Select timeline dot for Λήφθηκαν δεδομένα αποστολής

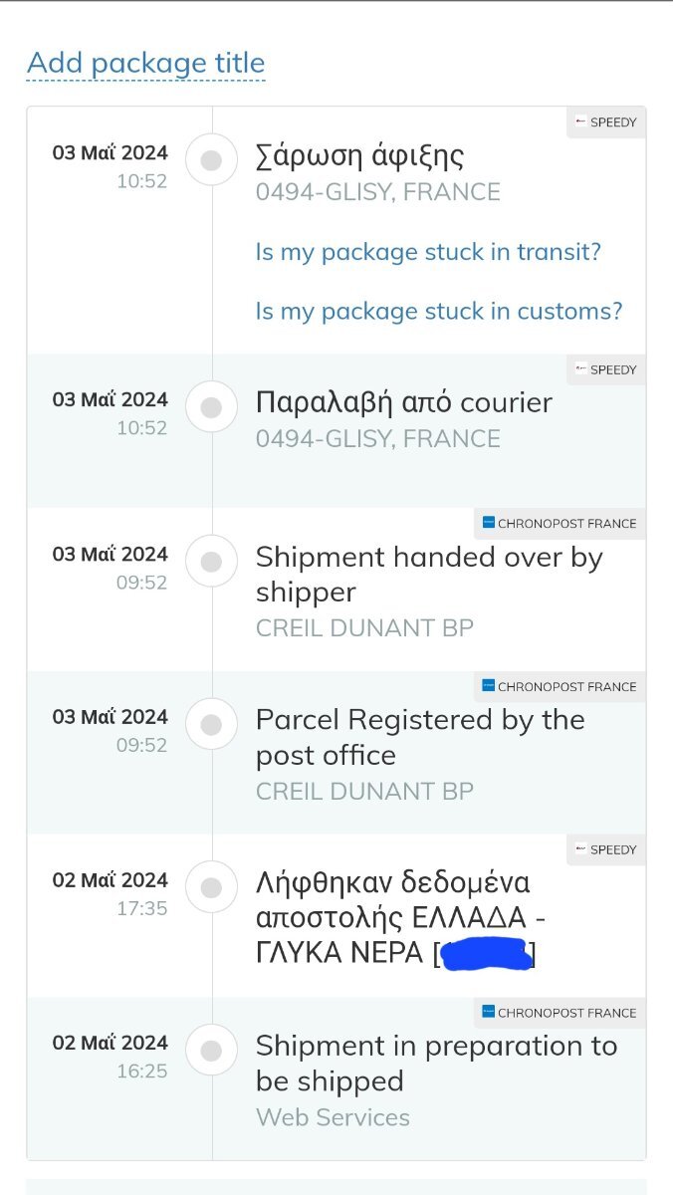tap(211, 887)
